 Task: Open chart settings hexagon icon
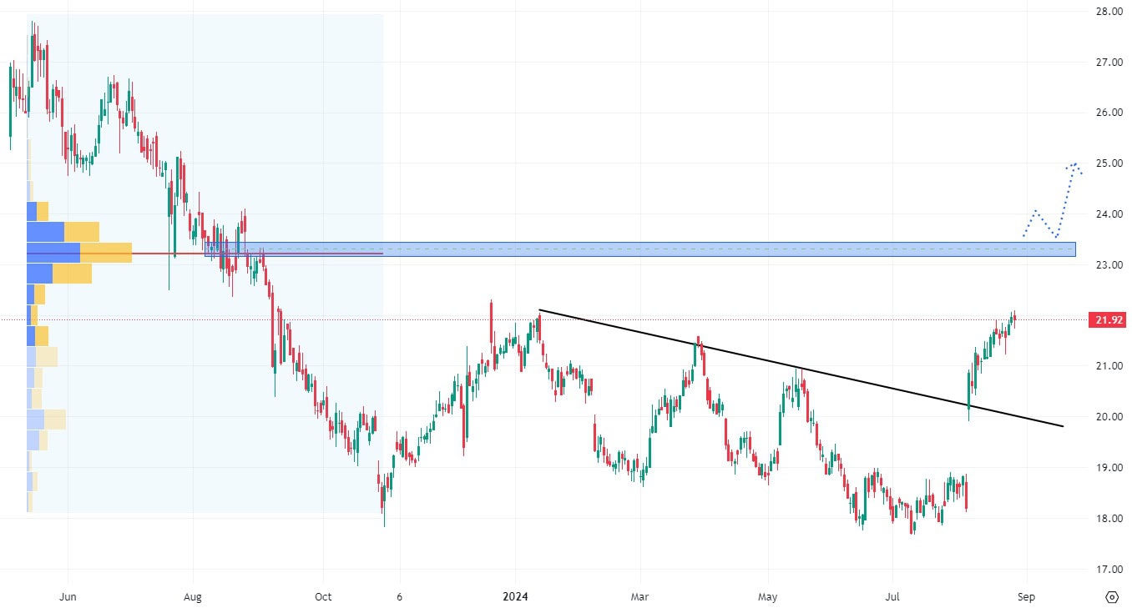click(1112, 597)
